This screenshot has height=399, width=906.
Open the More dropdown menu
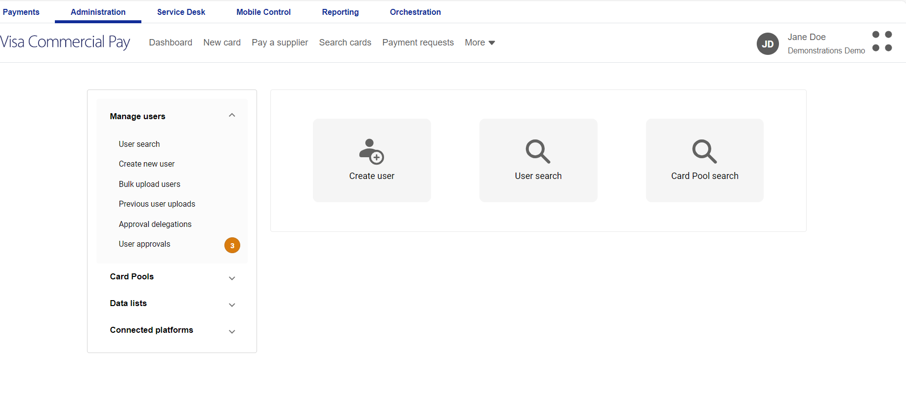480,43
